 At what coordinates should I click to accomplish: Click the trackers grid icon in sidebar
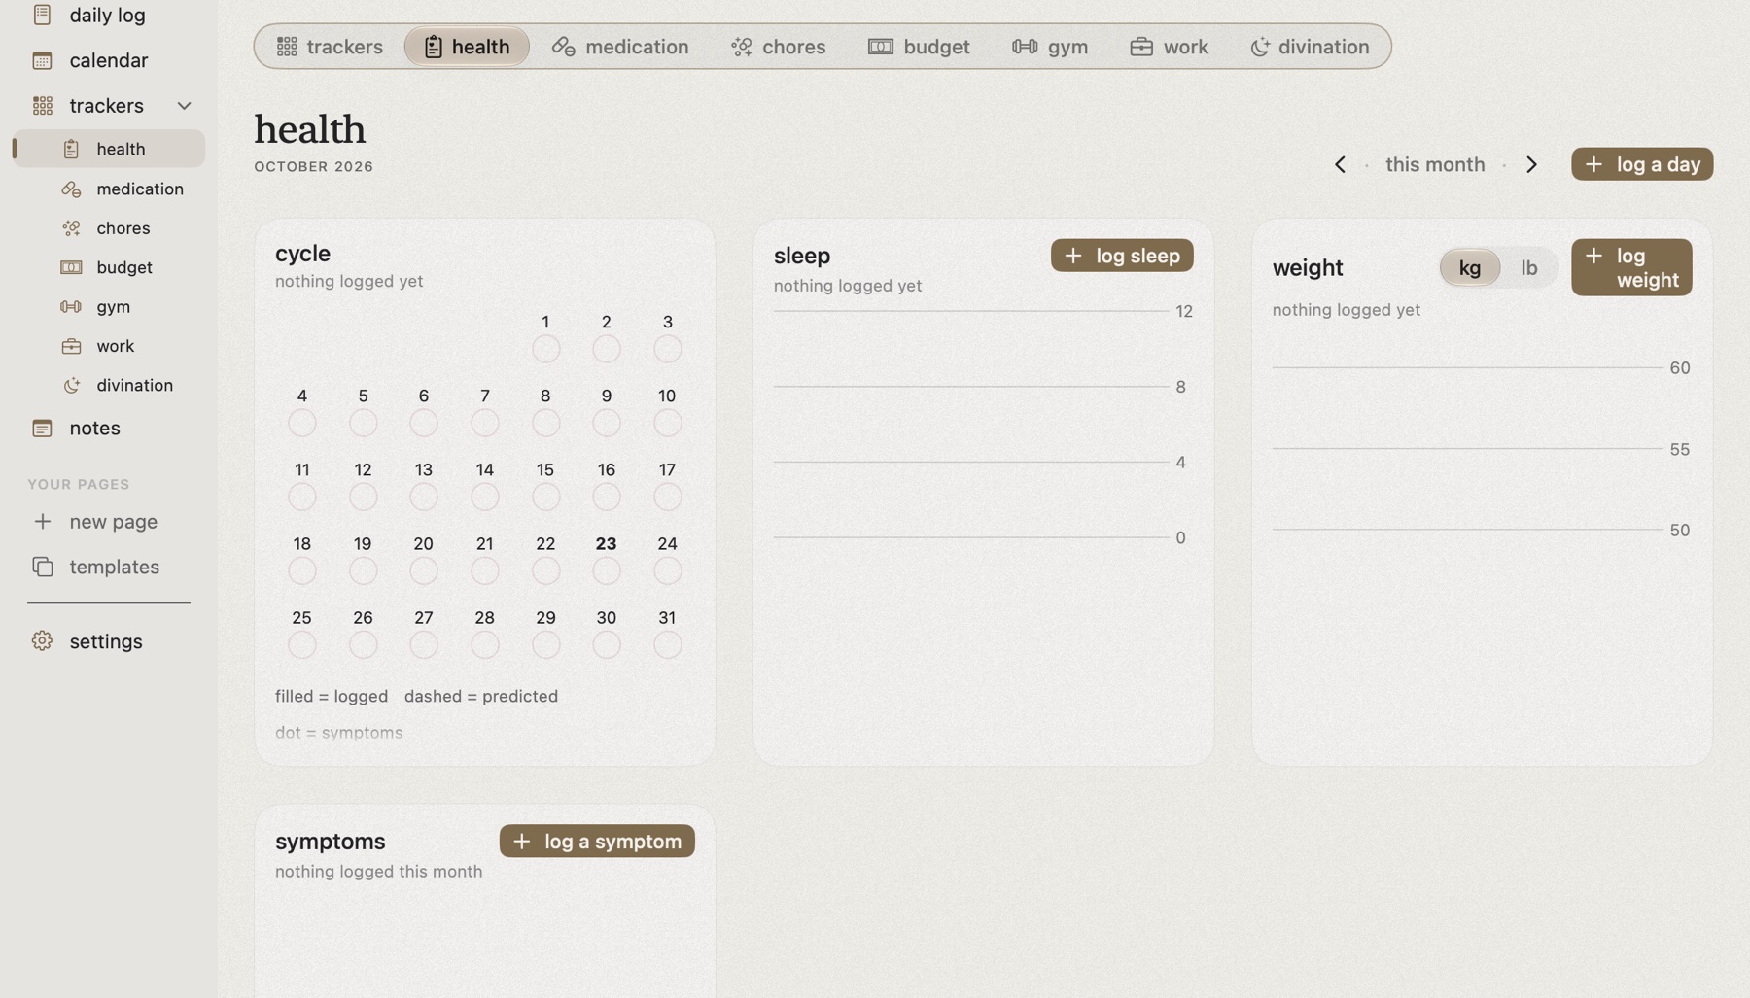[42, 105]
